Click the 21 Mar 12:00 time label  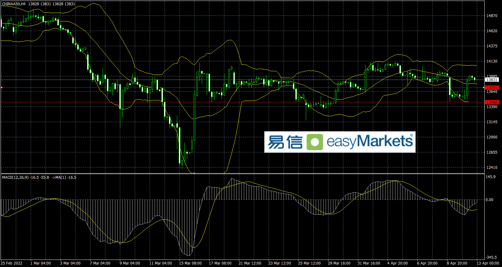coord(250,263)
